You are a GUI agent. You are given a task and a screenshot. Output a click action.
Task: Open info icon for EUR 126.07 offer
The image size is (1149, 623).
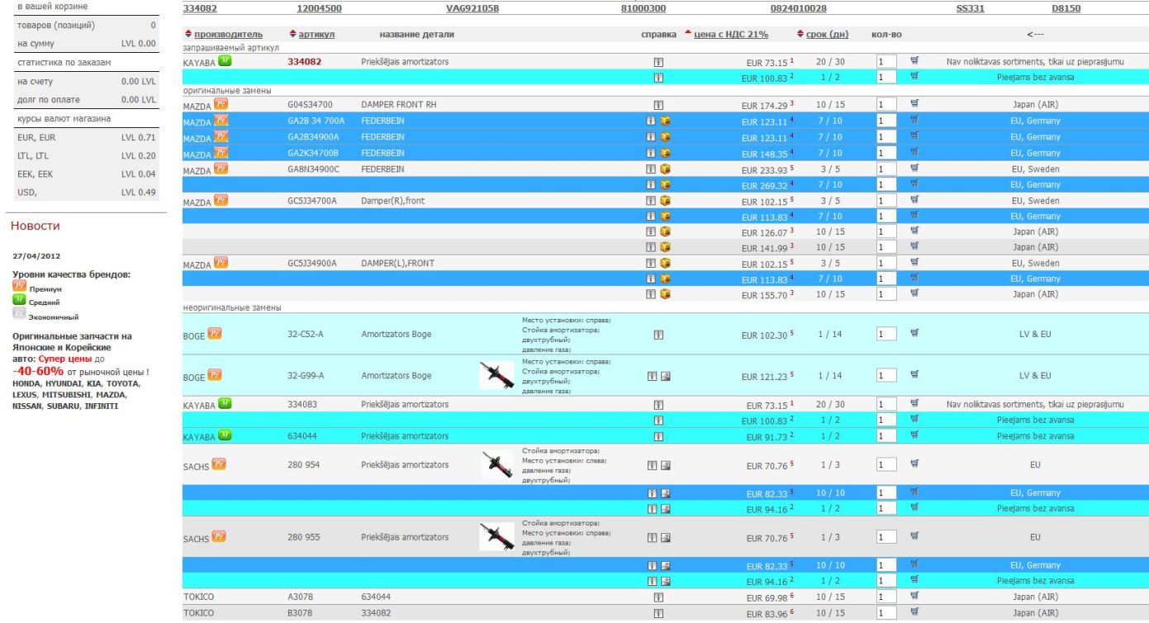652,231
